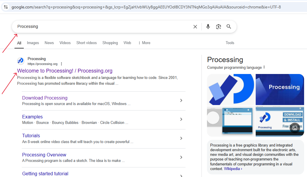This screenshot has height=177, width=307.
Task: Open the Tools search options
Action: click(x=230, y=43)
